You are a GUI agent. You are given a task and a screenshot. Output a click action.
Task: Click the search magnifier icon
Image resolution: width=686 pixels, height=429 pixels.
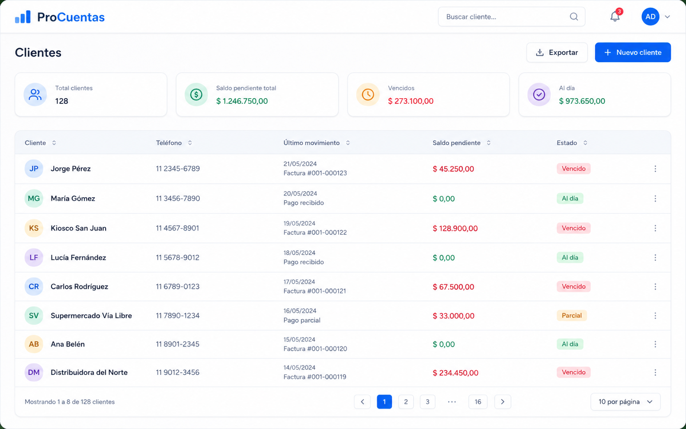[x=574, y=16]
